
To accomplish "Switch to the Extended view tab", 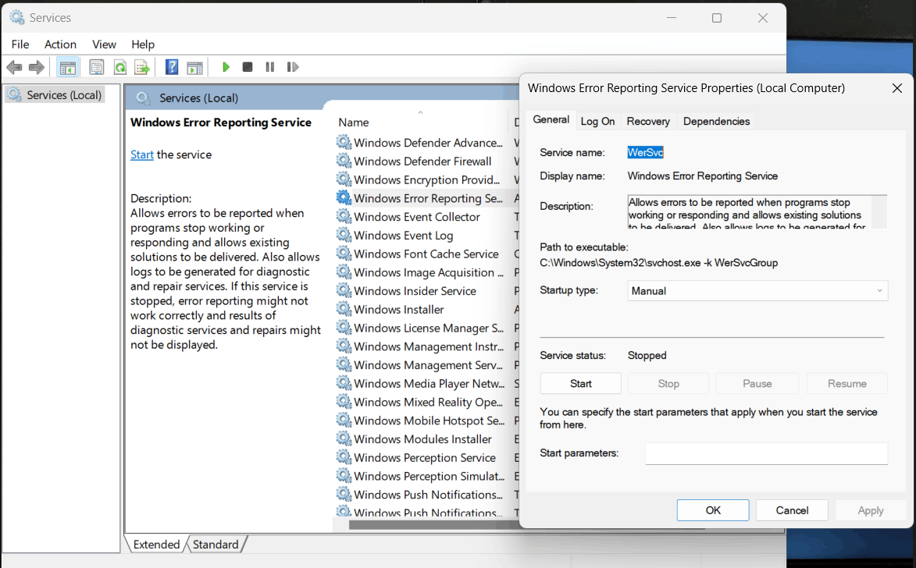I will point(156,544).
